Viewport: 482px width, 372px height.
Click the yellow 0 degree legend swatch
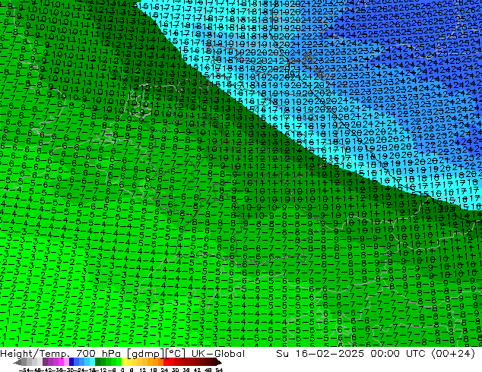(124, 361)
